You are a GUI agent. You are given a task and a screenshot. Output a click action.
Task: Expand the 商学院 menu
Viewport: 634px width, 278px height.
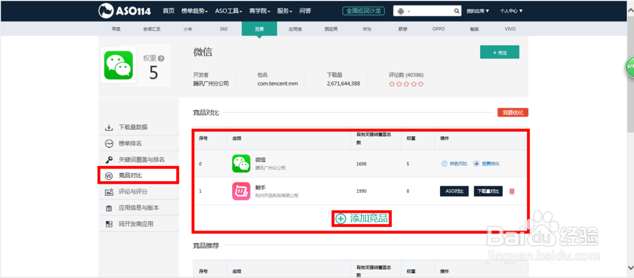pos(259,11)
